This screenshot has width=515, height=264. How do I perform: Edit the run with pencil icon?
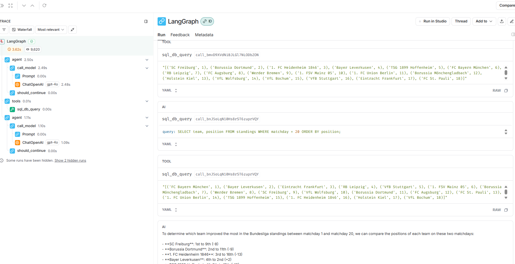pyautogui.click(x=512, y=21)
